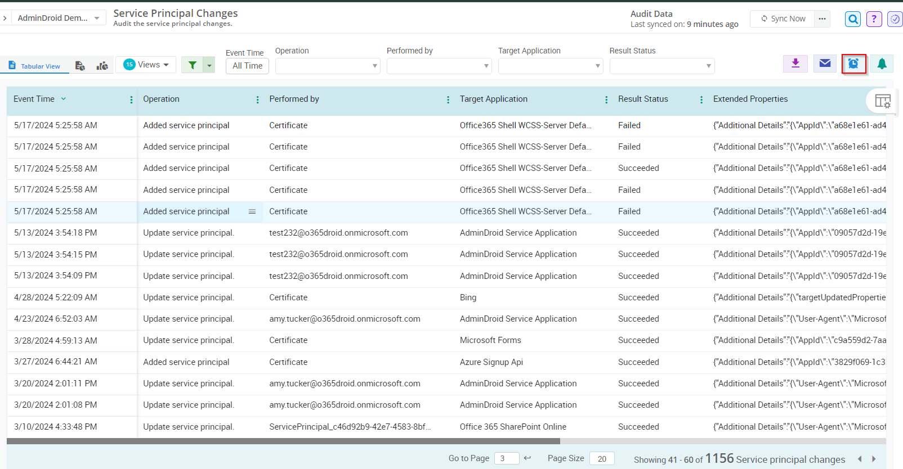This screenshot has height=469, width=903.
Task: Sort by Performed by column header
Action: [x=294, y=99]
